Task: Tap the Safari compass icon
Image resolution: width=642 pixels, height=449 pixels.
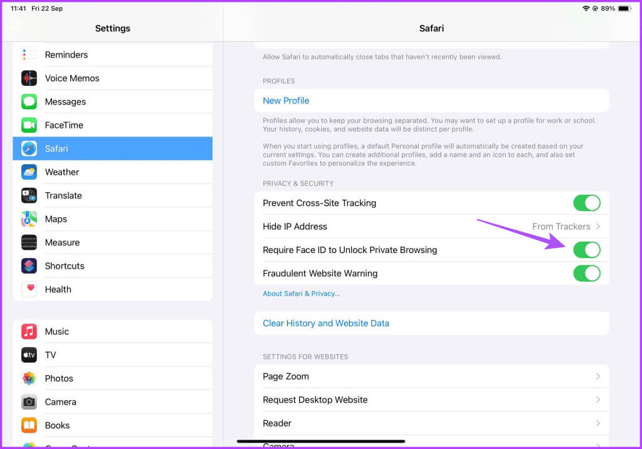Action: (x=29, y=148)
